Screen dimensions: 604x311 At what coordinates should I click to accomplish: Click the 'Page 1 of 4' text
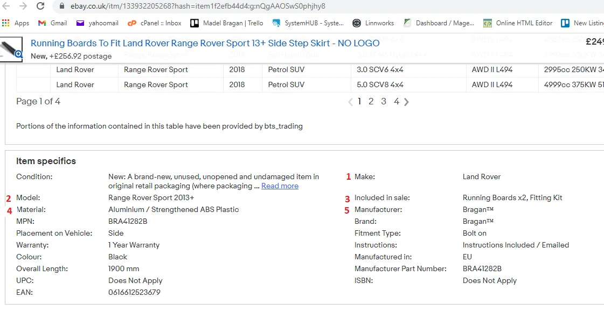click(x=38, y=102)
